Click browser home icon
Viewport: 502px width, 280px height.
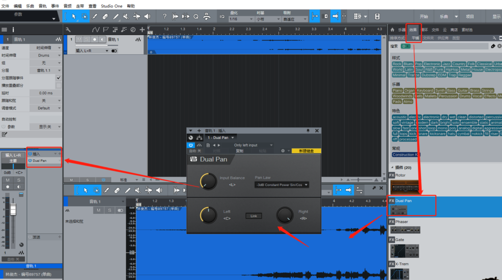[392, 30]
